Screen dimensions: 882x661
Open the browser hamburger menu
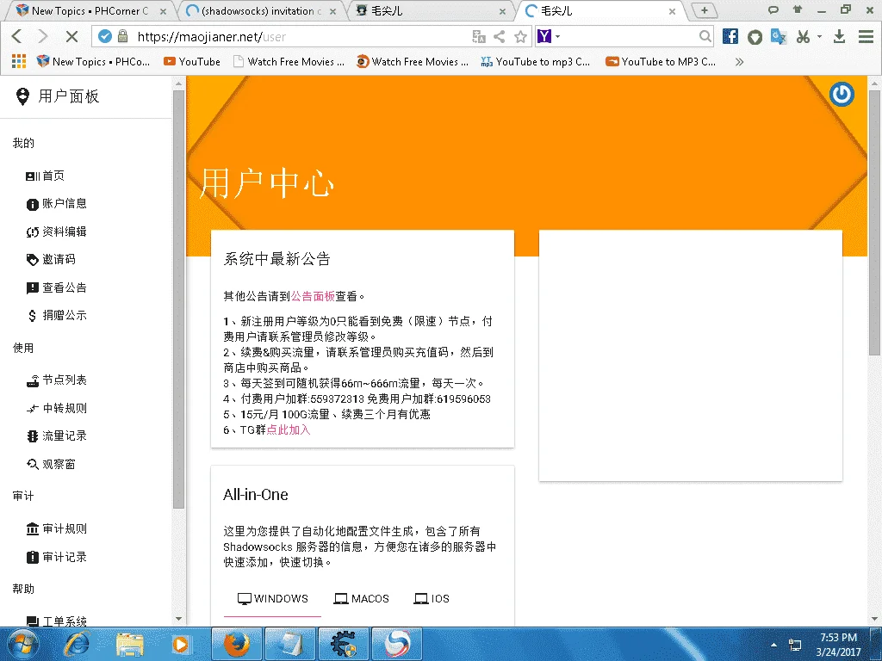click(x=866, y=36)
